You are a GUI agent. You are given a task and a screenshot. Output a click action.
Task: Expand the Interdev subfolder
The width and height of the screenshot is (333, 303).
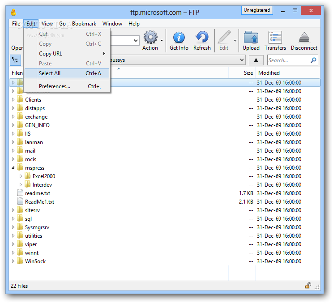[x=21, y=184]
